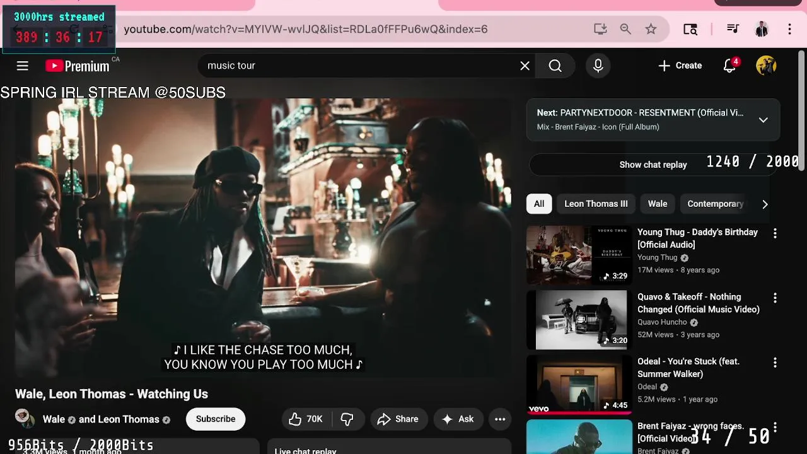Bookmark this page with star icon
The height and width of the screenshot is (454, 807).
(651, 29)
